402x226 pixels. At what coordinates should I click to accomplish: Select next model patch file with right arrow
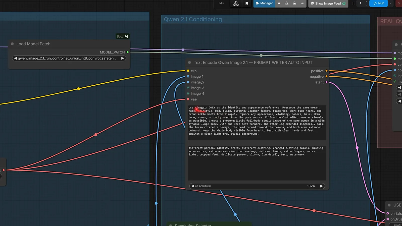[123, 58]
